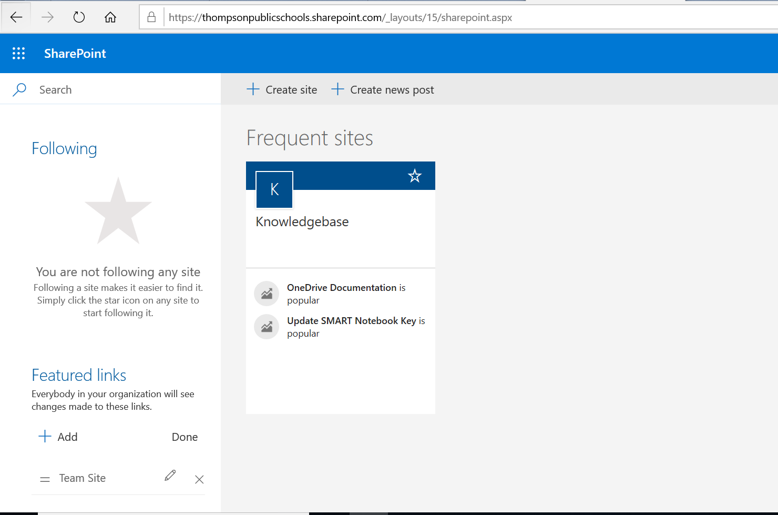View site security via the lock icon
This screenshot has height=515, width=778.
151,17
